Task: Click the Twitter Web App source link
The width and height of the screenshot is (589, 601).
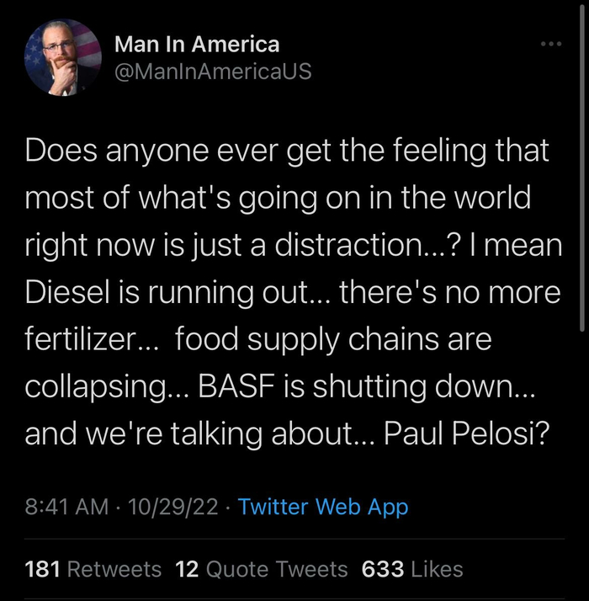Action: click(x=323, y=507)
